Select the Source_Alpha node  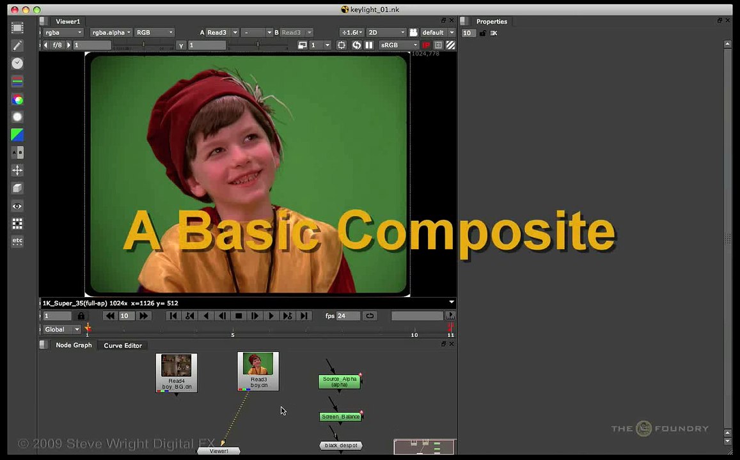point(340,382)
